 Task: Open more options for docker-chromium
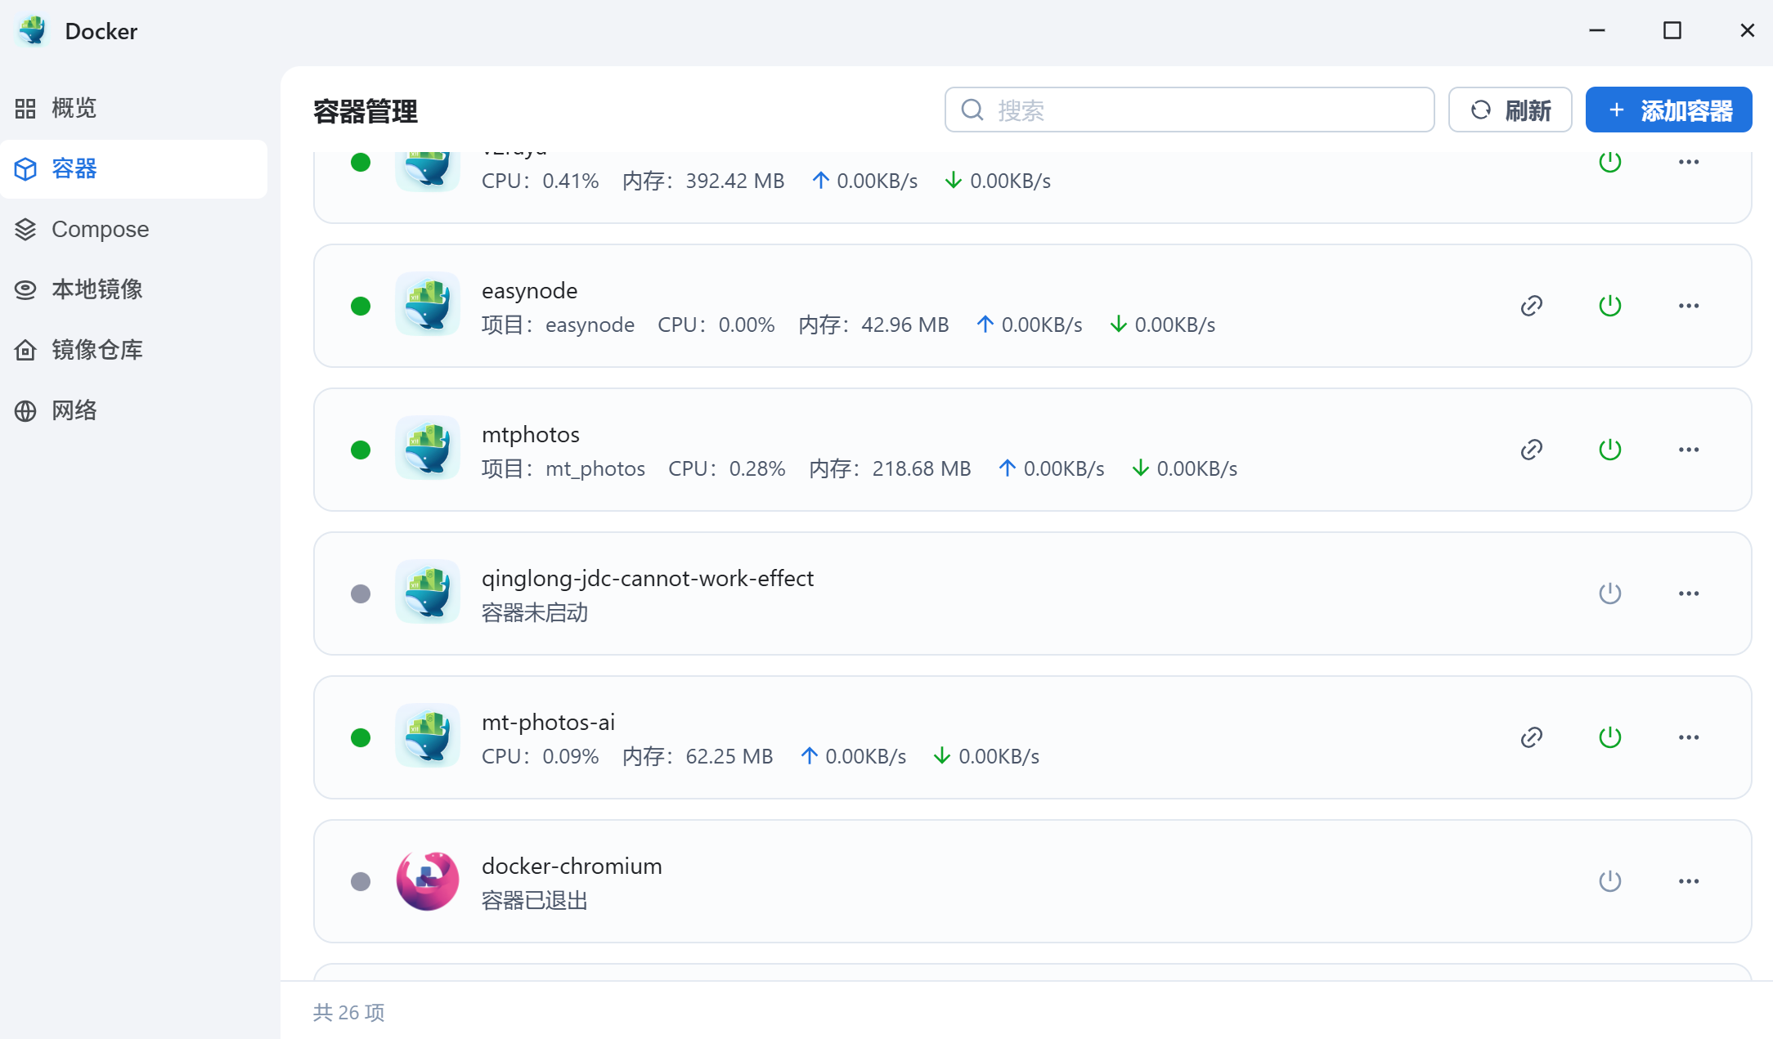click(1689, 881)
